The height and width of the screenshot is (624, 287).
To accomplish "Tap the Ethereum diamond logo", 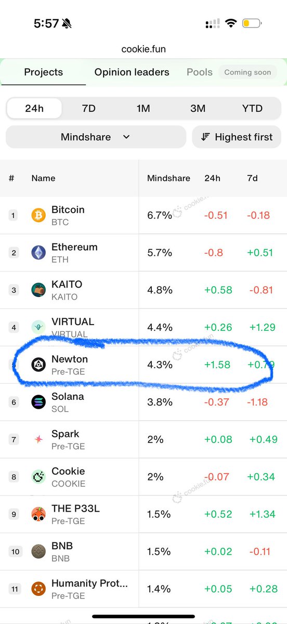I will (38, 253).
